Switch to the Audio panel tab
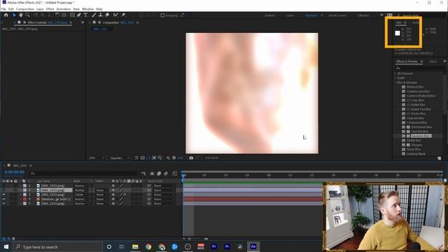The height and width of the screenshot is (252, 448). click(x=416, y=22)
